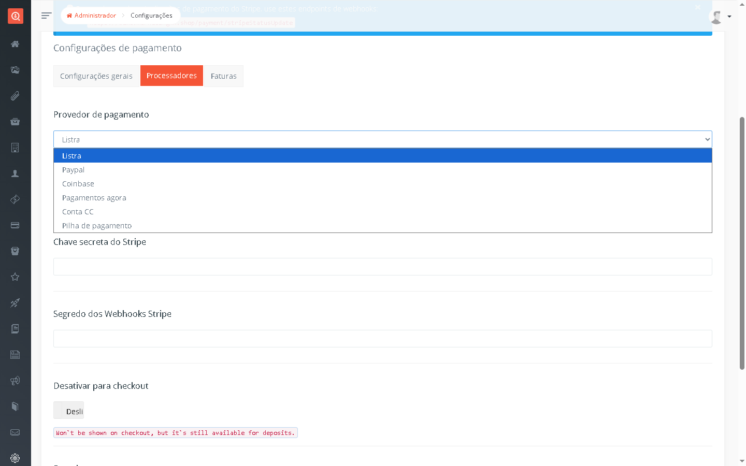Collapse sidebar with hamburger menu toggle

pyautogui.click(x=46, y=16)
